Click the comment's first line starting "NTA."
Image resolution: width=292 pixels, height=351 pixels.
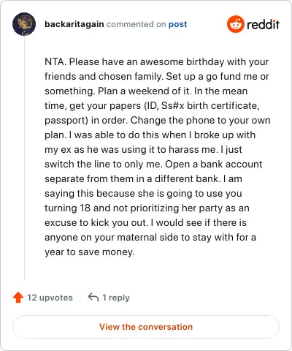156,62
